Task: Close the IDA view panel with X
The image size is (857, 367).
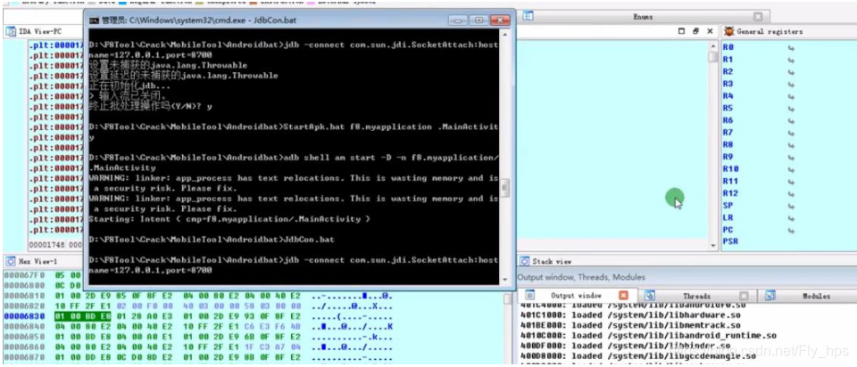Action: click(x=710, y=32)
